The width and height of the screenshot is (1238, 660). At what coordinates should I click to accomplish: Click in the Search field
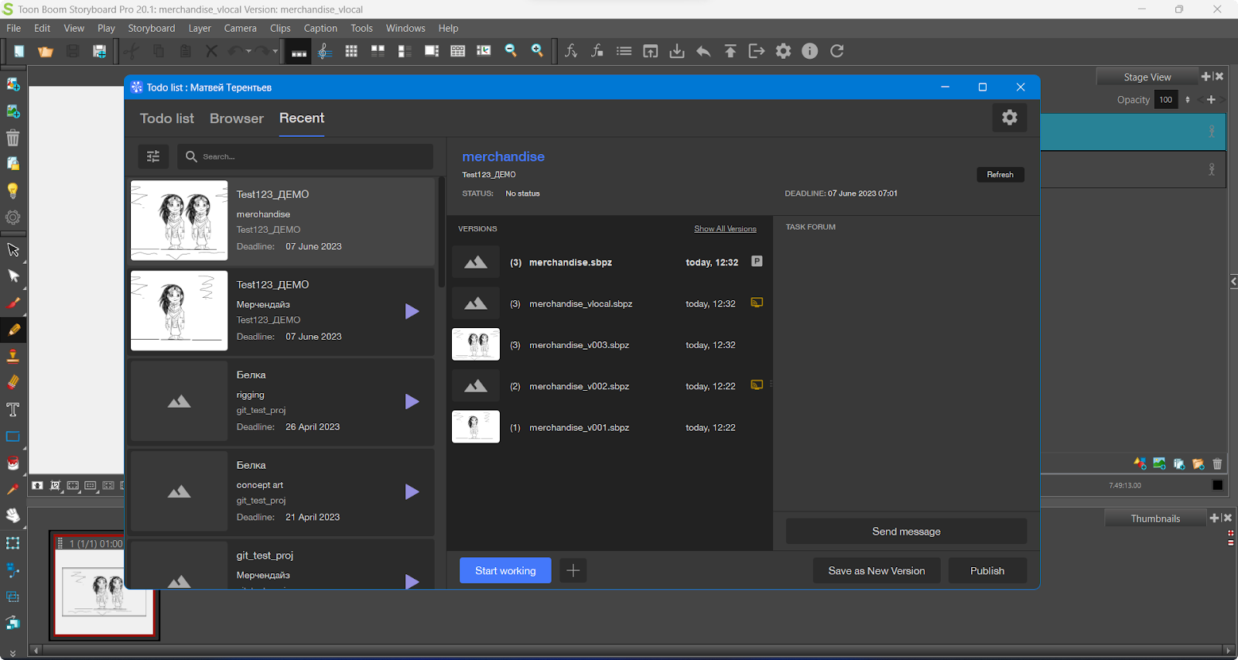click(305, 156)
